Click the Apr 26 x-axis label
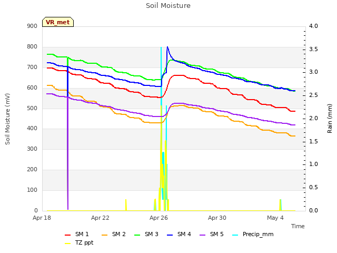Image resolution: width=337 pixels, height=253 pixels. click(x=158, y=218)
